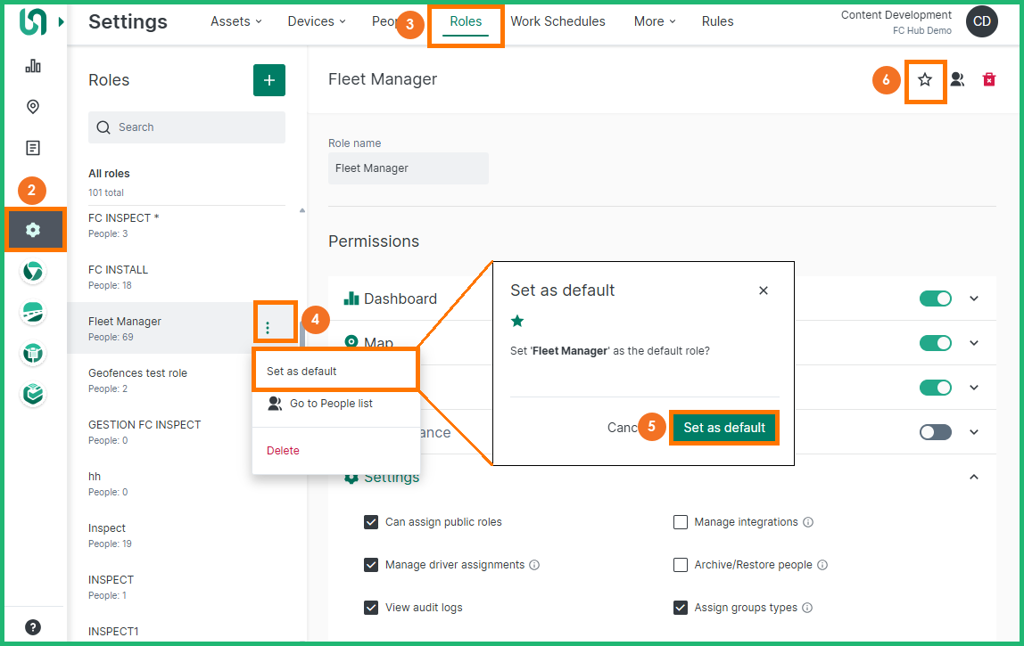
Task: Open the map pin icon in sidebar
Action: coord(33,107)
